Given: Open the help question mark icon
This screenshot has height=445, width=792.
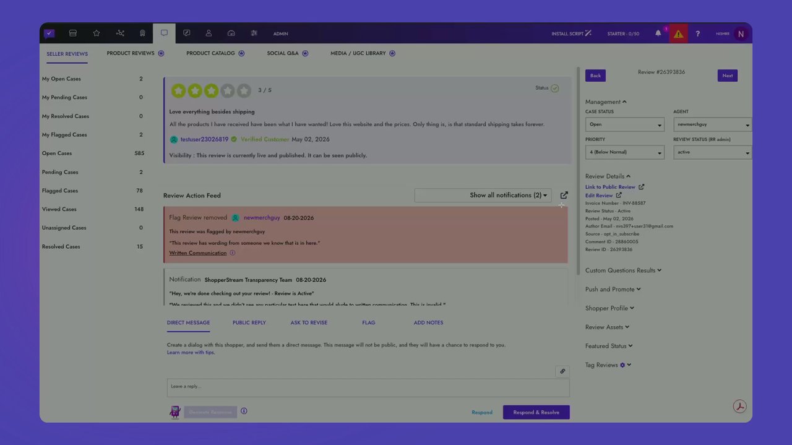Looking at the screenshot, I should (x=697, y=34).
